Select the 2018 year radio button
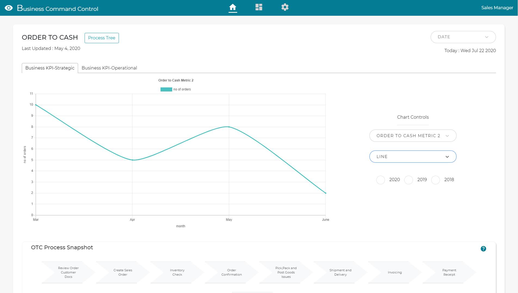Image resolution: width=518 pixels, height=293 pixels. coord(435,180)
